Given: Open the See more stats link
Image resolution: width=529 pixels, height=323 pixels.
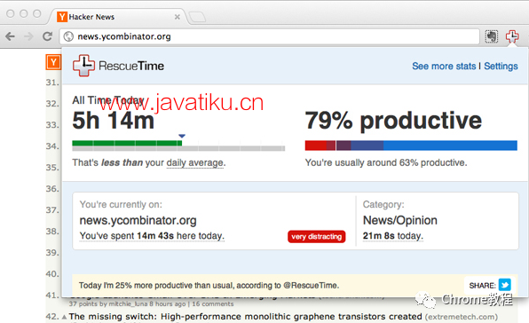Looking at the screenshot, I should [x=444, y=66].
